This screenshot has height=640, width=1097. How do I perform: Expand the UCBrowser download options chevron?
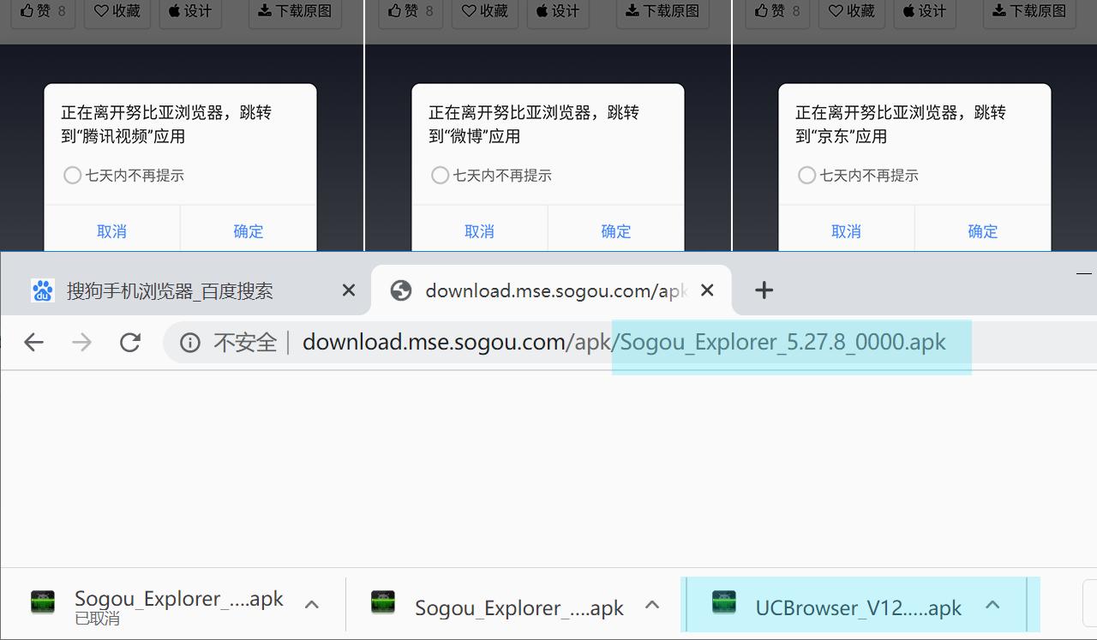[x=992, y=604]
